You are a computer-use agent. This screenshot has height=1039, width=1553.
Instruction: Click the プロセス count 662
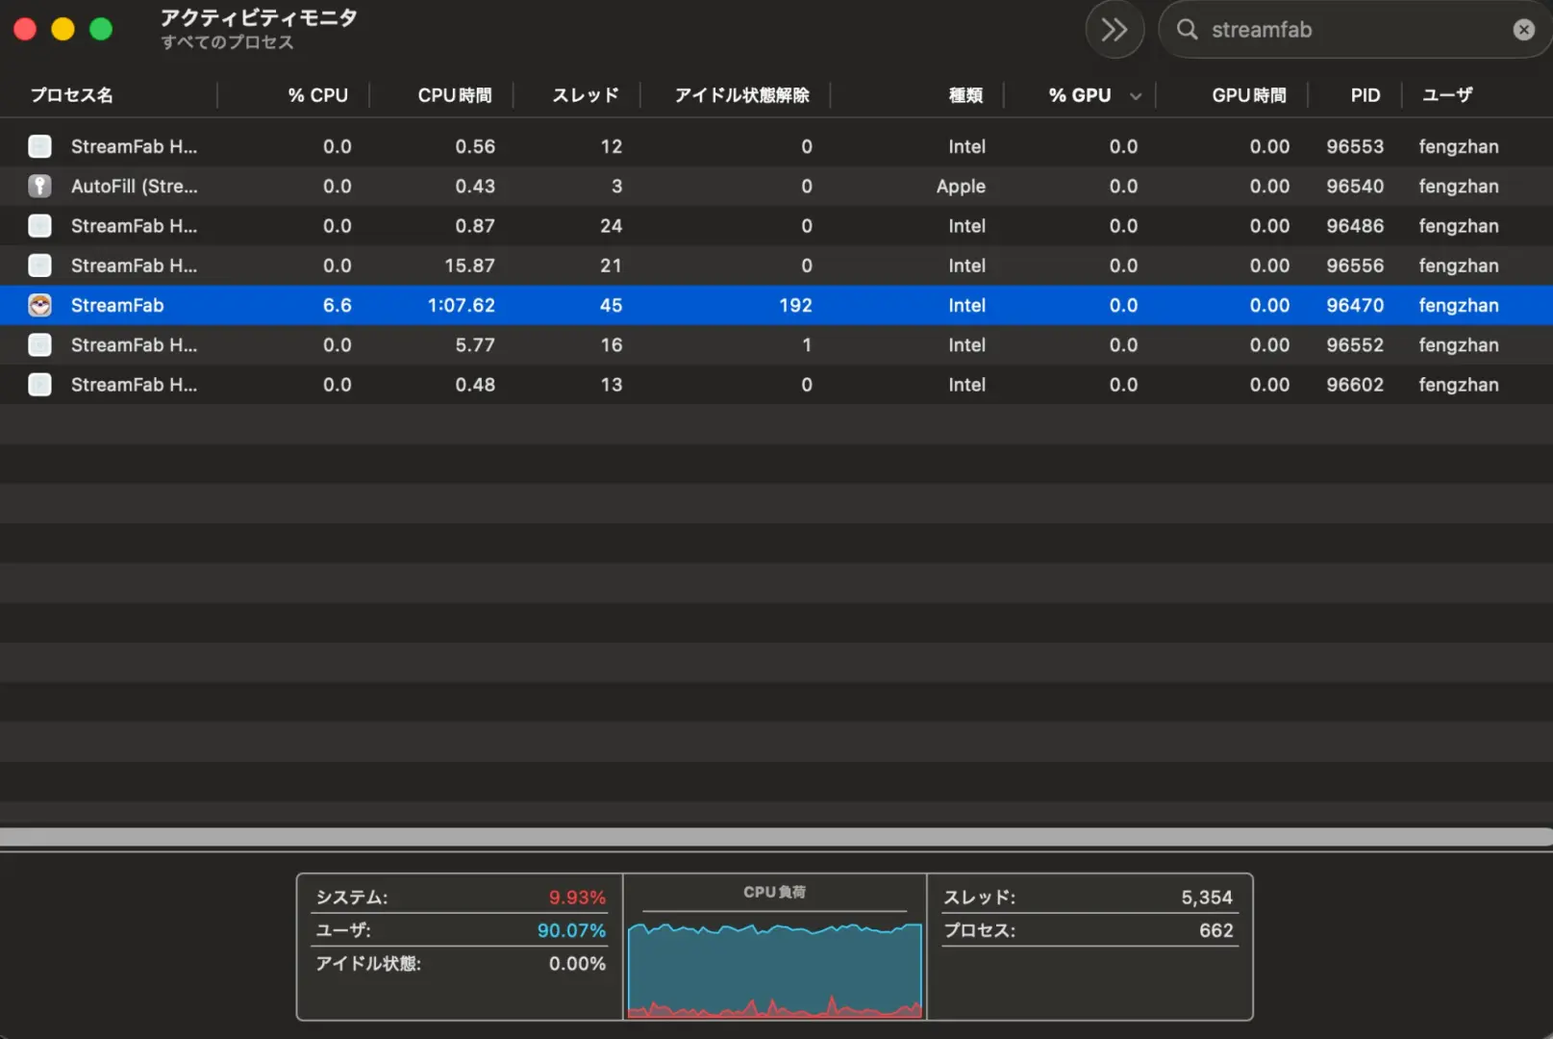[1215, 930]
